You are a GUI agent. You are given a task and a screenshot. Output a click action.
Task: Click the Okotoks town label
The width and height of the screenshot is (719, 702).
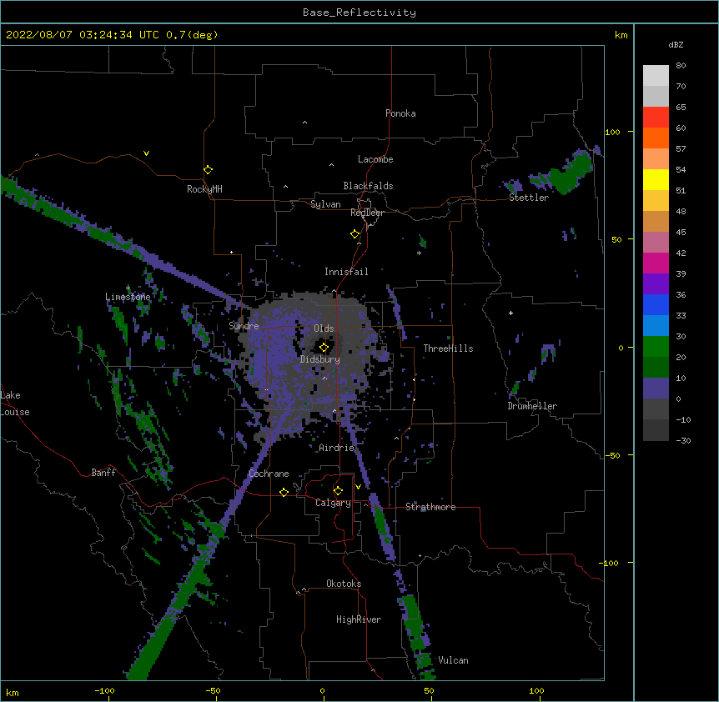pos(344,584)
